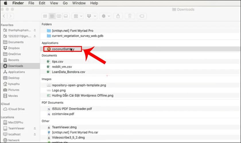Select list view toggle in toolbar
This screenshot has width=241, height=143.
pos(52,16)
